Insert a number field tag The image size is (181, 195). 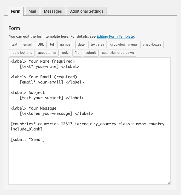66,44
